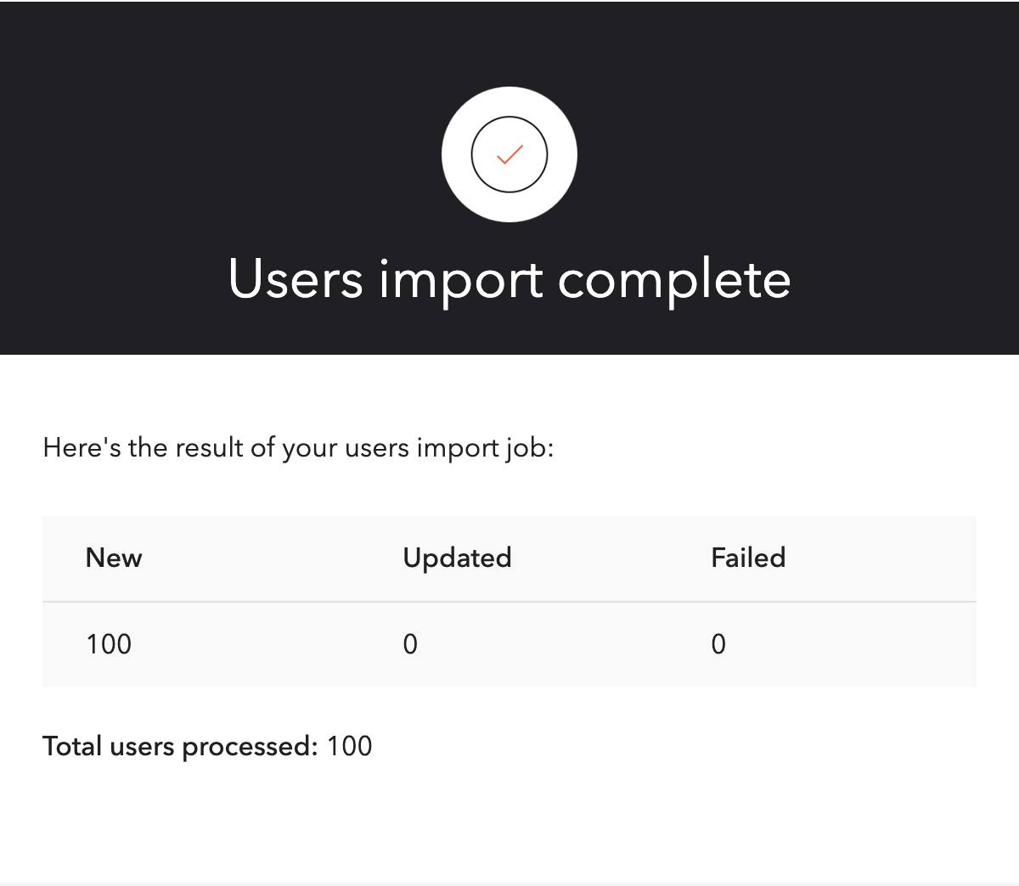Click the word "users" in the summary line

click(142, 747)
